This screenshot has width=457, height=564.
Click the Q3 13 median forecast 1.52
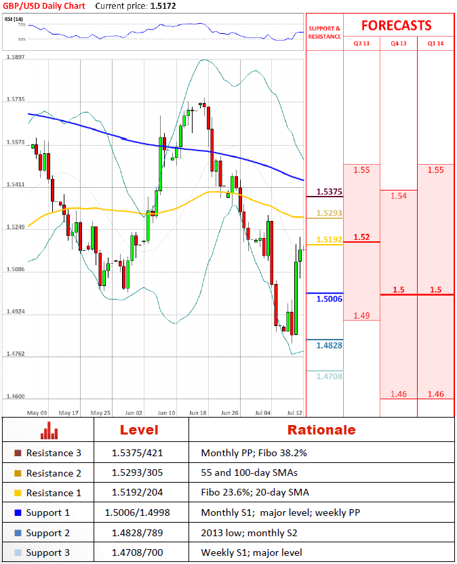pyautogui.click(x=361, y=237)
